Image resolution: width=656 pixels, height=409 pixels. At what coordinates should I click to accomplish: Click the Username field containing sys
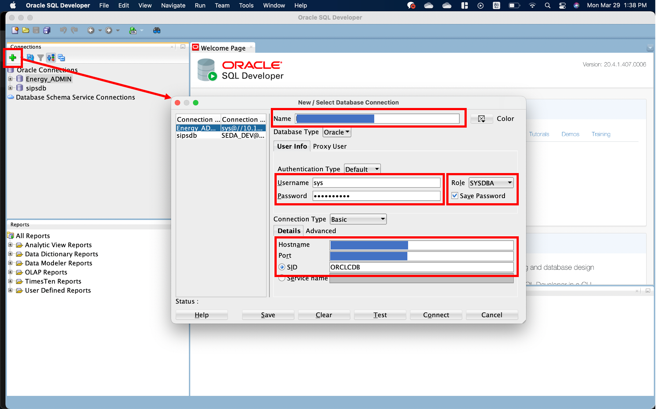(x=376, y=183)
